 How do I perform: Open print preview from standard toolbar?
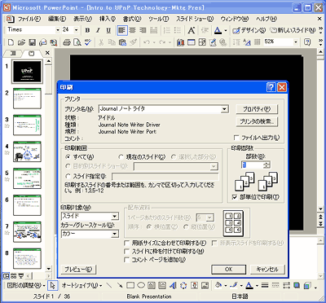pos(77,42)
